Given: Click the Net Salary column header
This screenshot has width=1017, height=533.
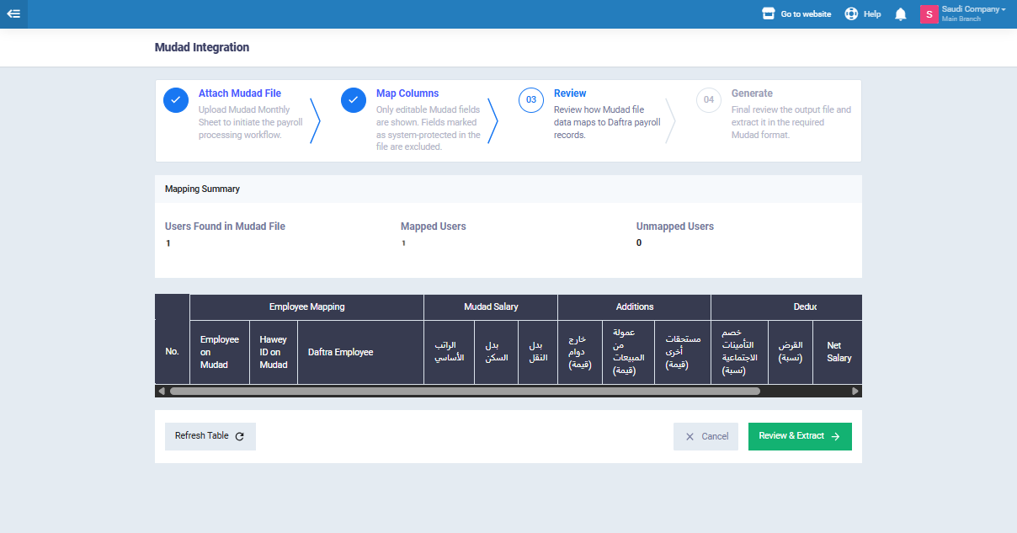Looking at the screenshot, I should pos(839,352).
